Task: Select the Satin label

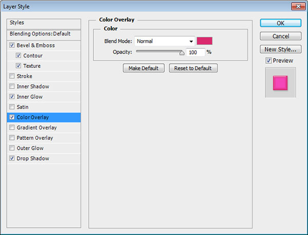Action: point(23,107)
